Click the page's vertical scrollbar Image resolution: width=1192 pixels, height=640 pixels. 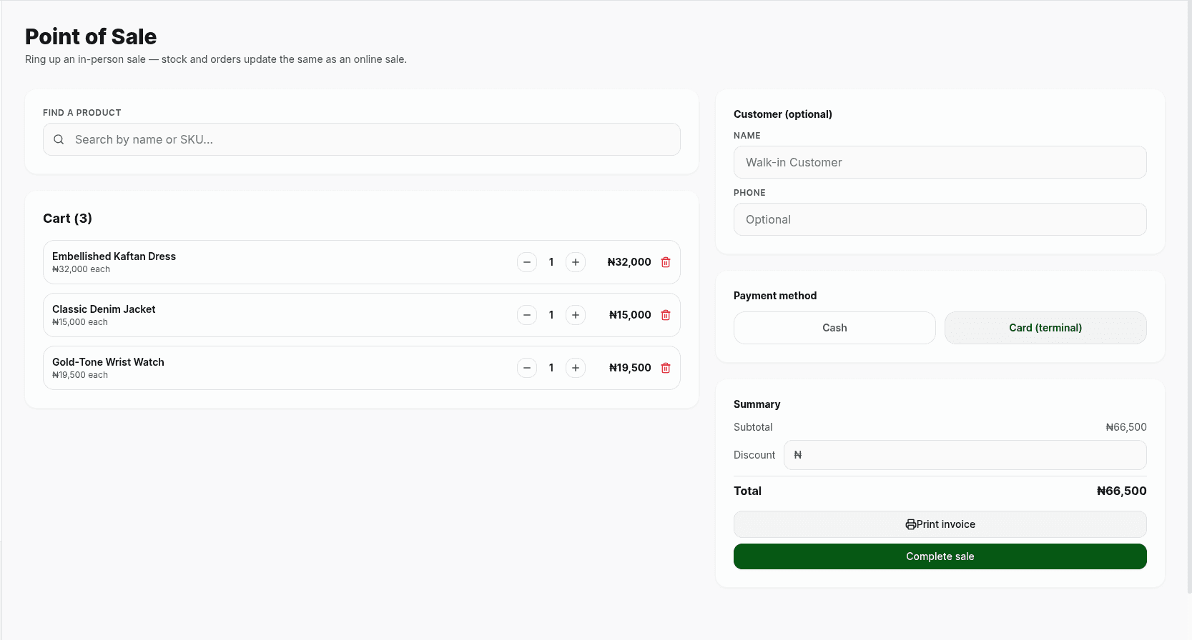[x=1189, y=296]
